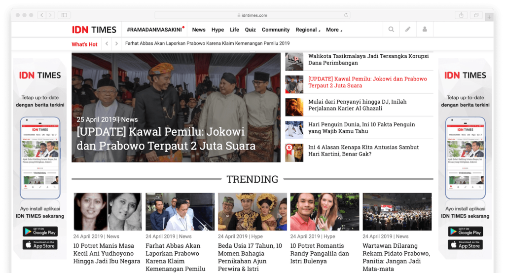Open the Life menu item
505x273 pixels.
pyautogui.click(x=234, y=30)
